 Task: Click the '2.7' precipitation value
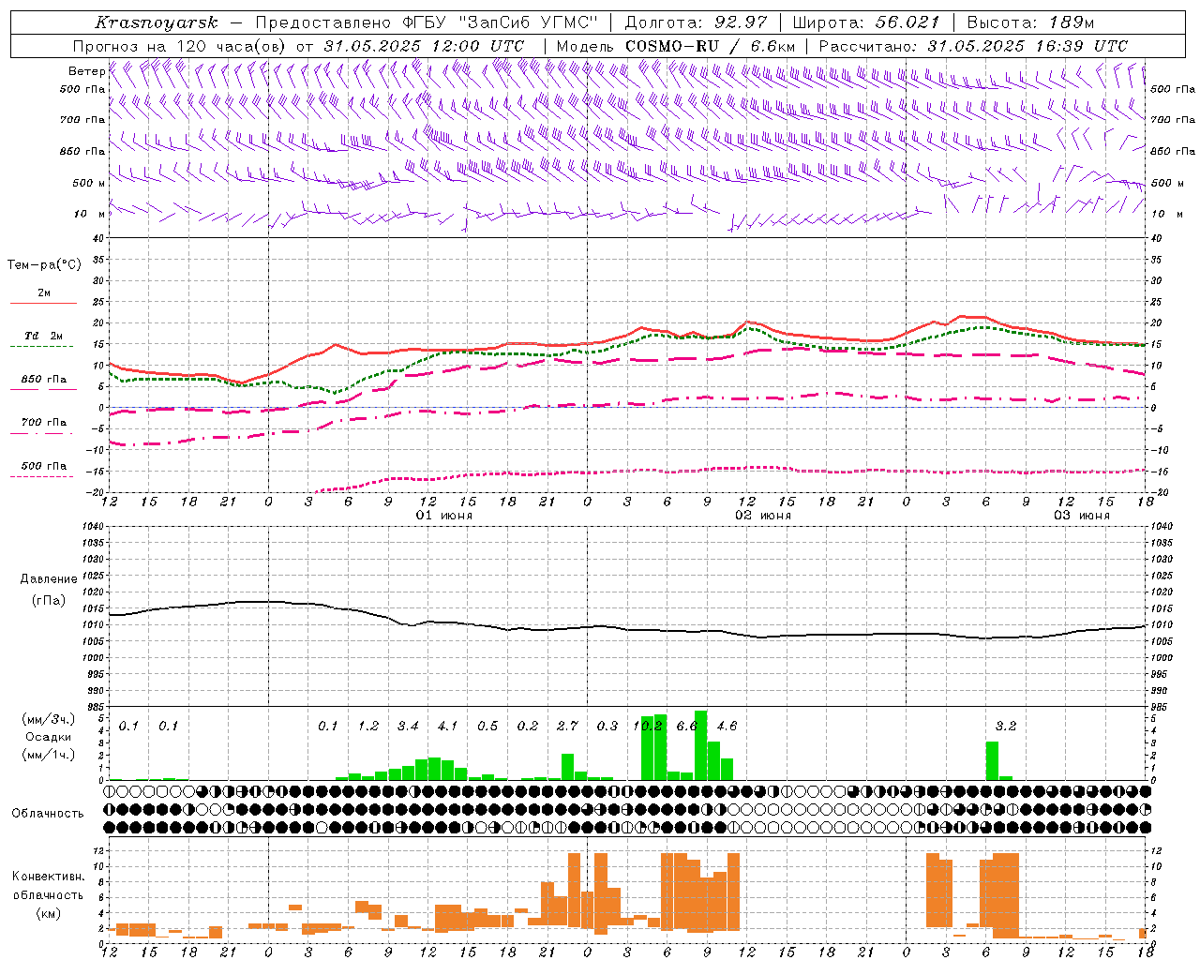567,726
